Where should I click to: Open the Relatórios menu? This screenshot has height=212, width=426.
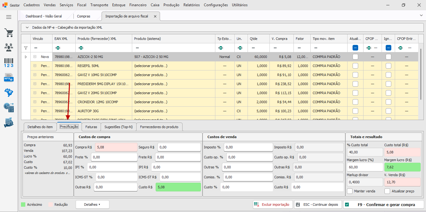click(x=192, y=5)
